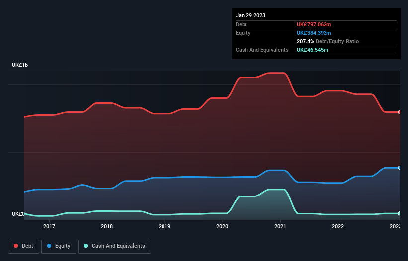Screen dimensions: 408x261
Task: Select the 2021 x-axis label
Action: tap(280, 226)
